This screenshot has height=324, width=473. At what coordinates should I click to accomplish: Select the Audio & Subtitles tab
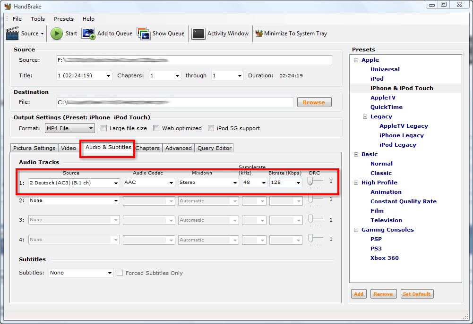click(x=108, y=147)
